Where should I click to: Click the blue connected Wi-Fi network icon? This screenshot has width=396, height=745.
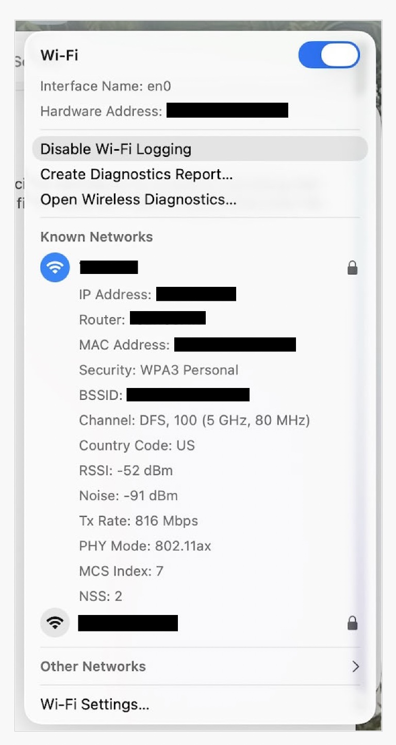click(55, 267)
